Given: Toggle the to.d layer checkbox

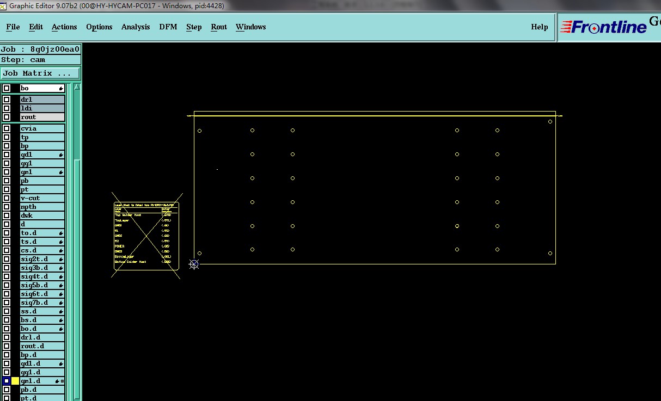Looking at the screenshot, I should point(7,233).
